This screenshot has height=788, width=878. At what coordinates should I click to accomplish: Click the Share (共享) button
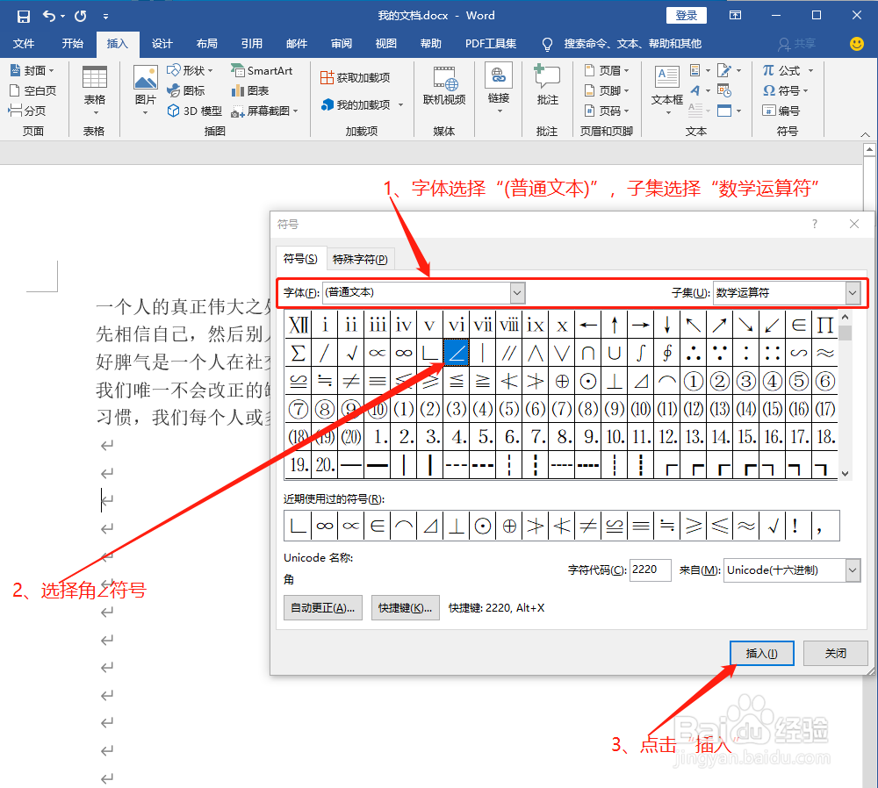(797, 44)
